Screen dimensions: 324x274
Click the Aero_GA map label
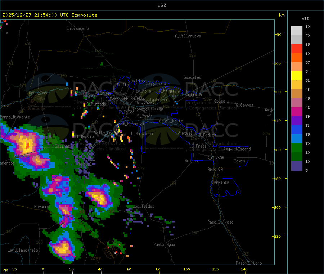click(x=215, y=169)
